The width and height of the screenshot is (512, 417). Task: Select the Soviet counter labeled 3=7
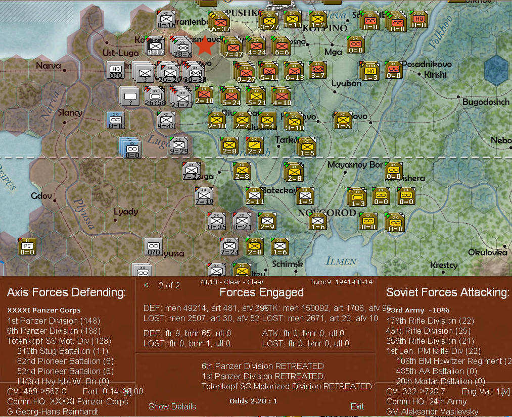click(x=317, y=70)
